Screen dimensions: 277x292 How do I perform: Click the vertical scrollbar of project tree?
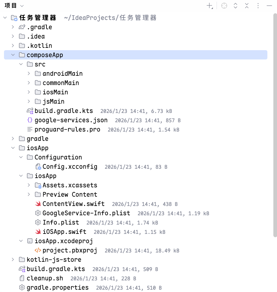275,126
